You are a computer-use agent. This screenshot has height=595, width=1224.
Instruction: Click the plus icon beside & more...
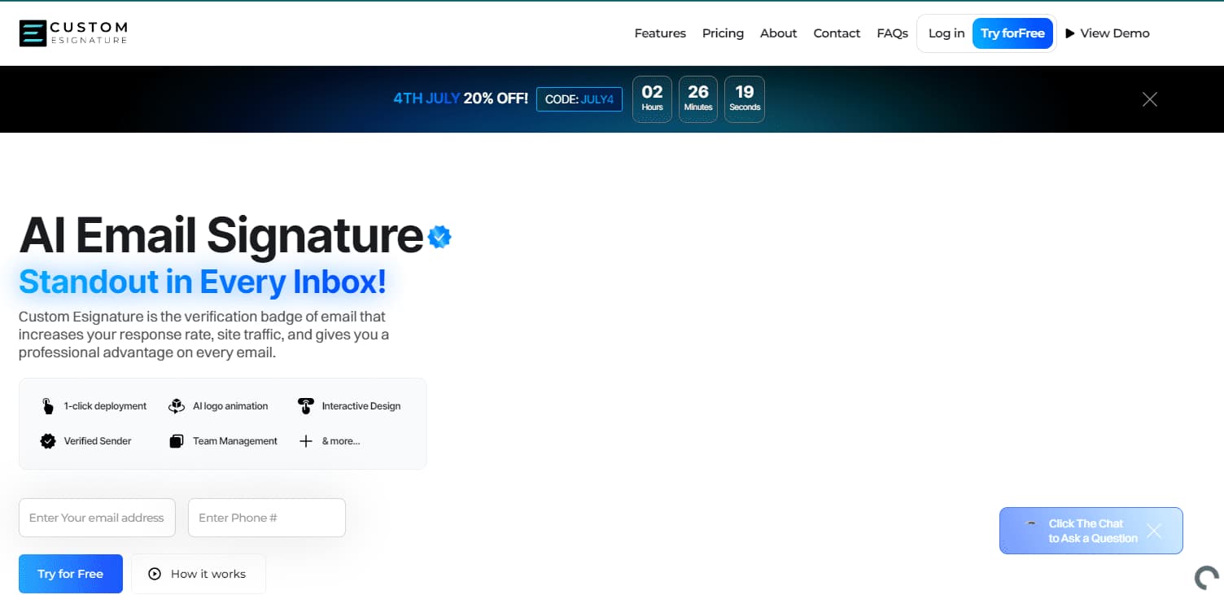[306, 441]
